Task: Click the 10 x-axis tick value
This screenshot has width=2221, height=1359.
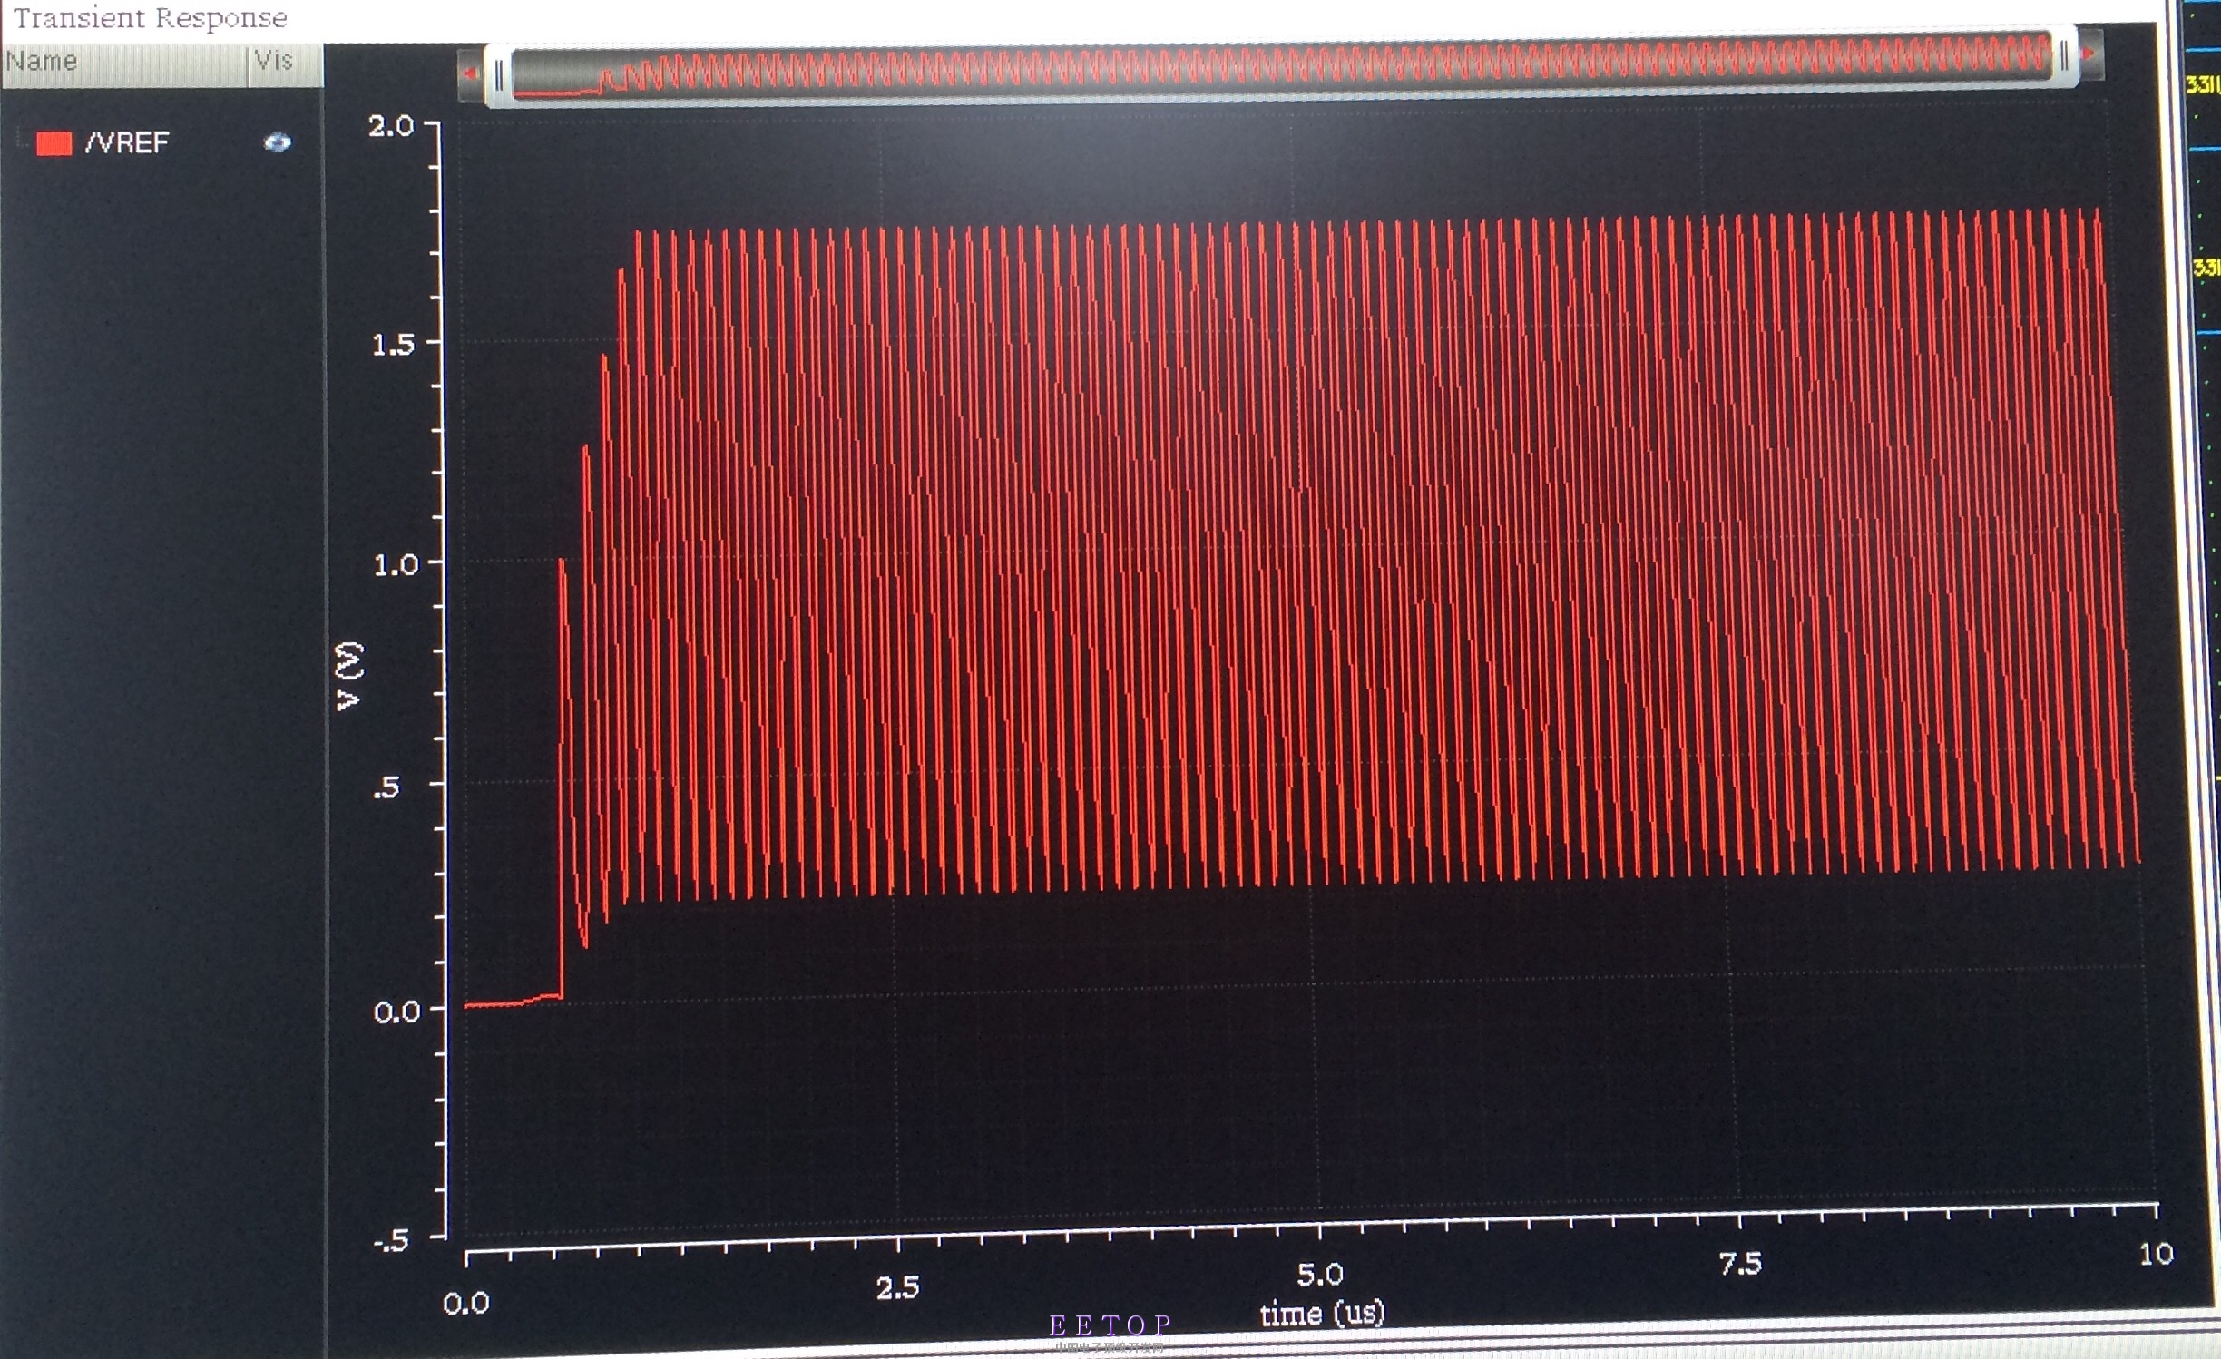Action: (x=2156, y=1254)
